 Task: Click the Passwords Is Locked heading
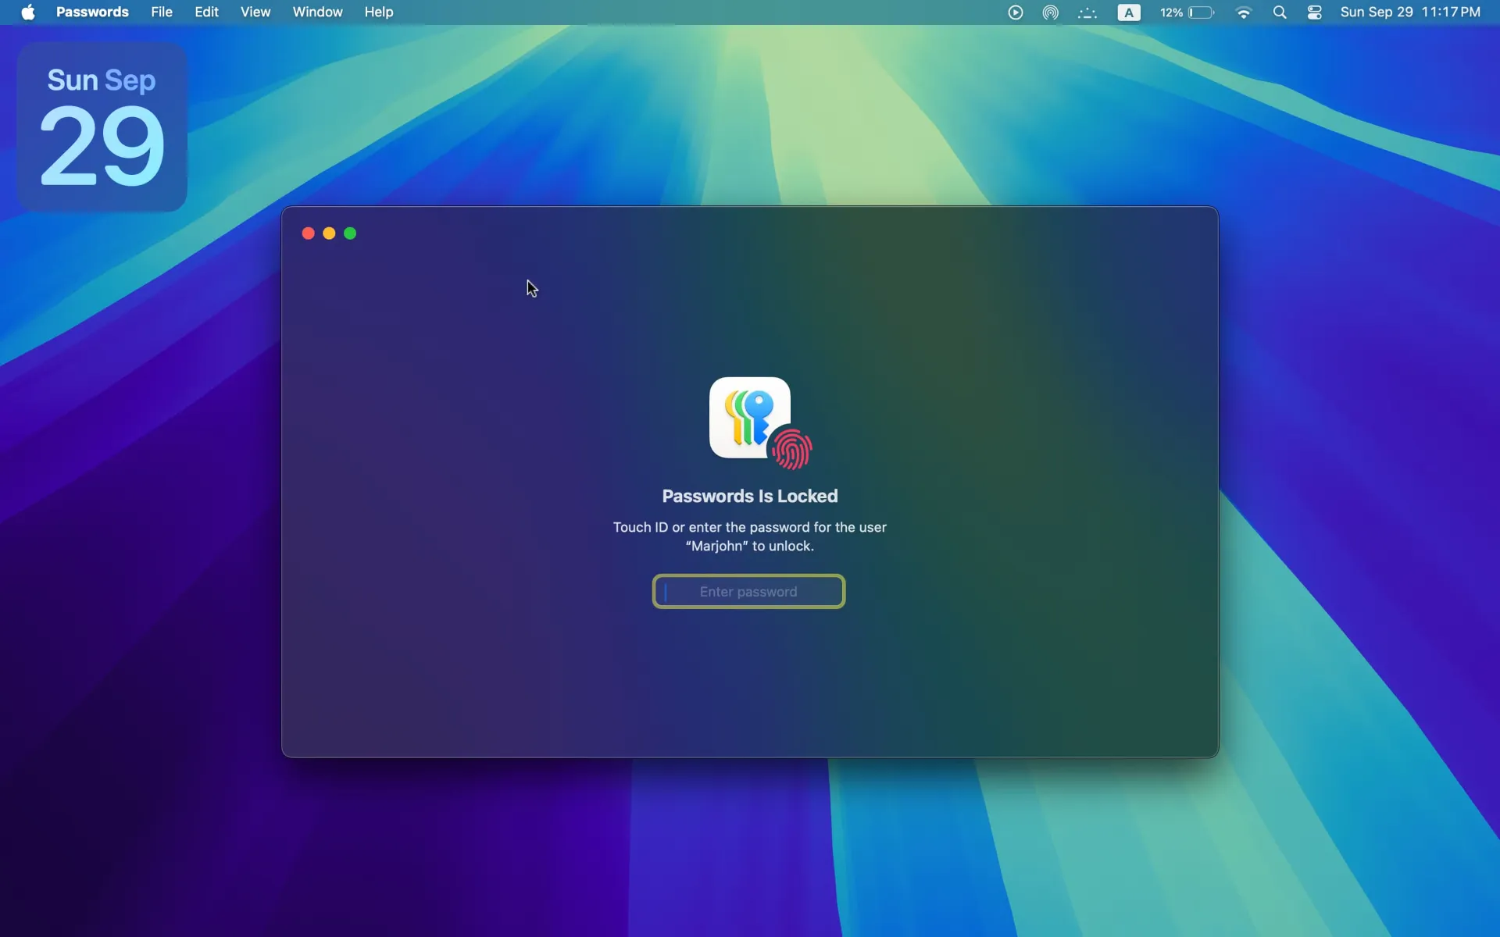click(x=750, y=497)
